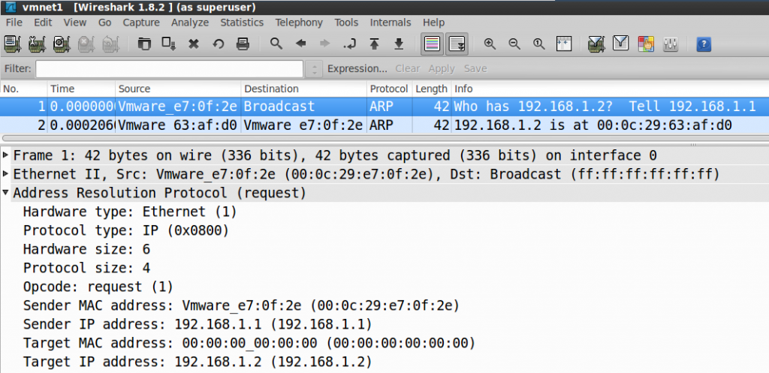This screenshot has height=373, width=769.
Task: Click the greyed stop capture icon
Action: [x=86, y=44]
